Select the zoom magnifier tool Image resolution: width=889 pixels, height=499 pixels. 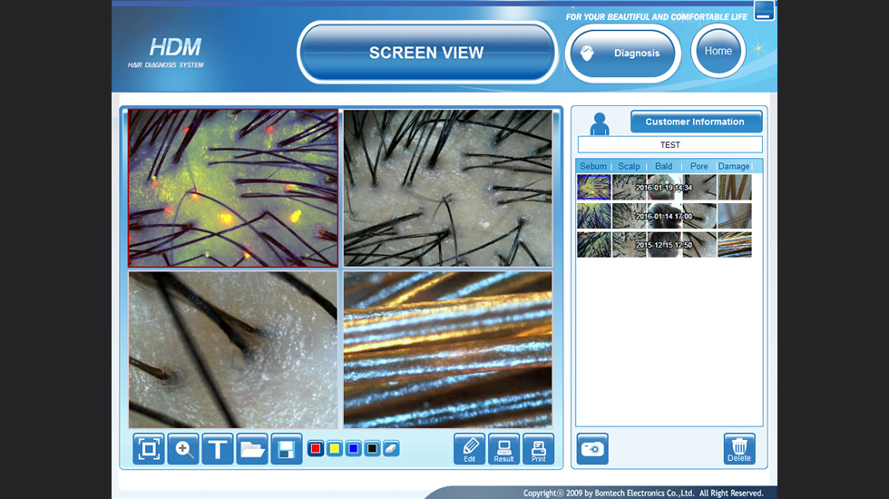183,449
